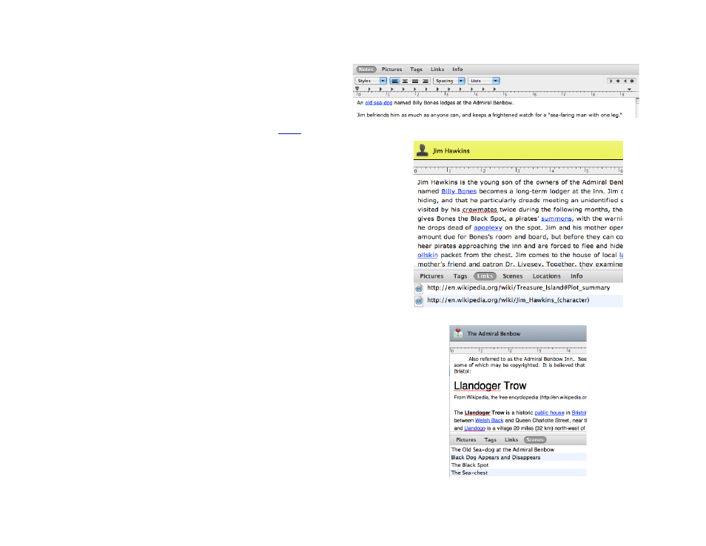The image size is (706, 546).
Task: Select scene 'The Sea-chest'
Action: (x=518, y=473)
